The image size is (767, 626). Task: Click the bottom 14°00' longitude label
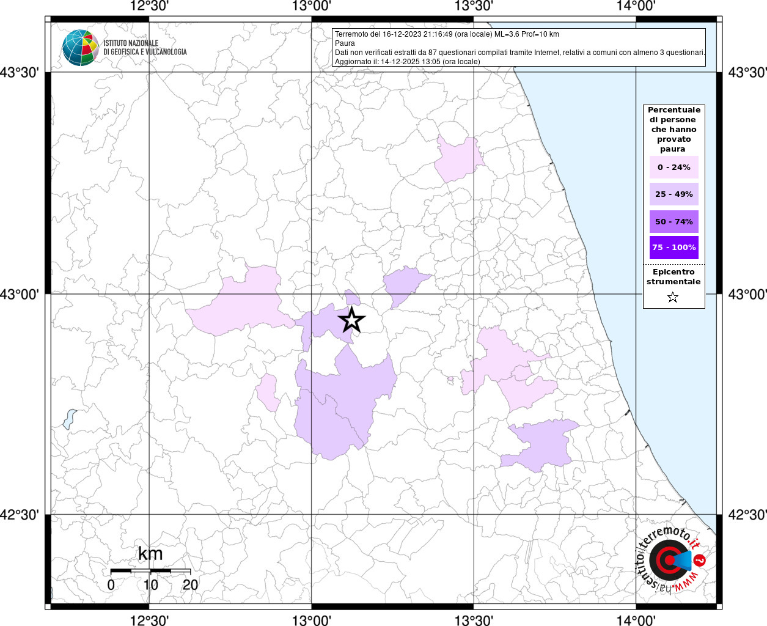[x=636, y=620]
